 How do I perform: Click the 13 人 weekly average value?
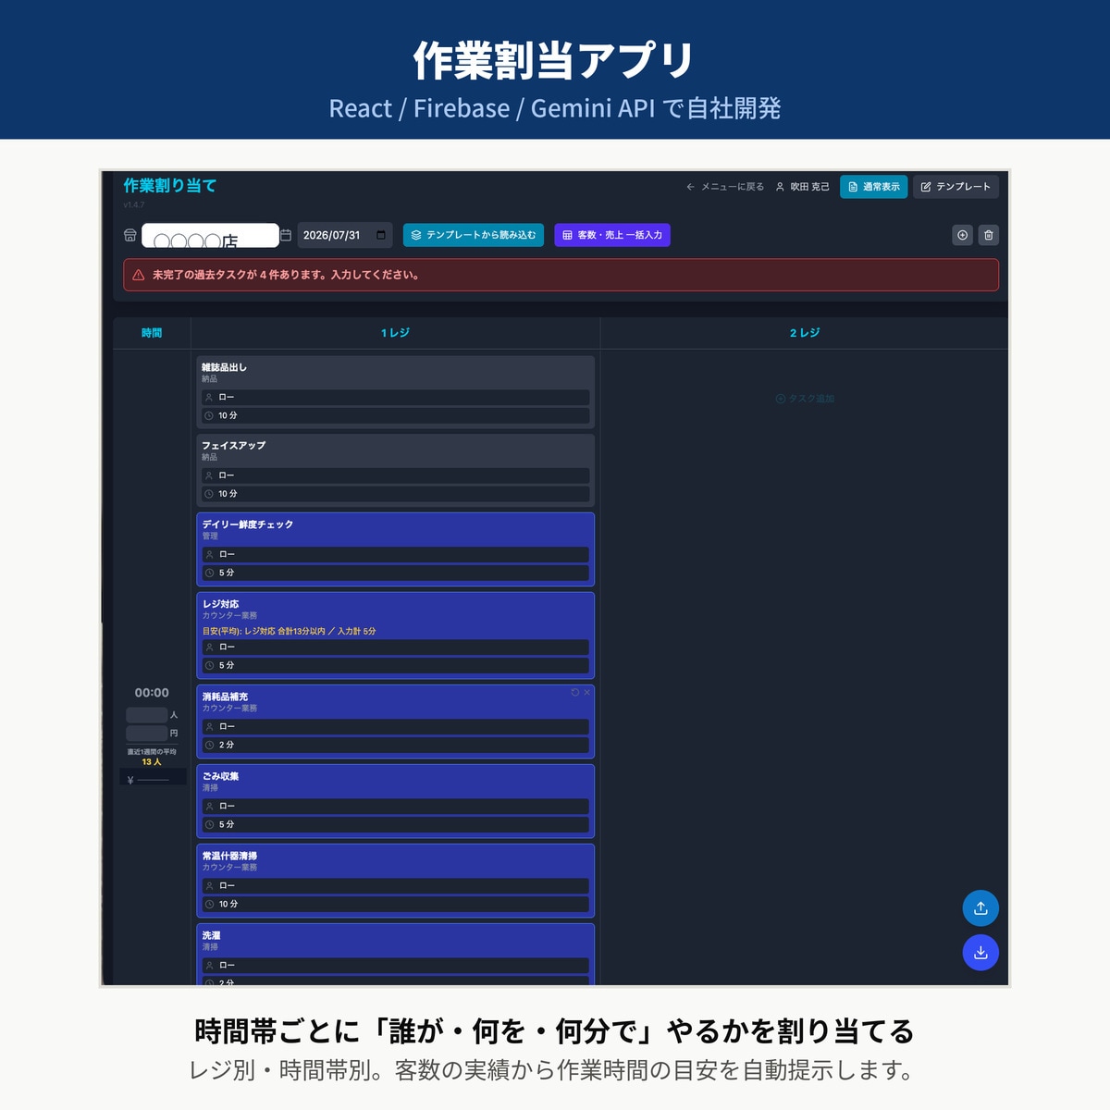[152, 762]
